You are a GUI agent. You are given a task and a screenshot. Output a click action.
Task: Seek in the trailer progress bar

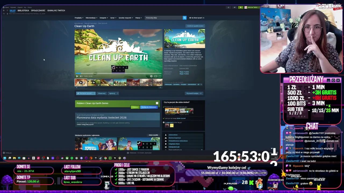119,73
